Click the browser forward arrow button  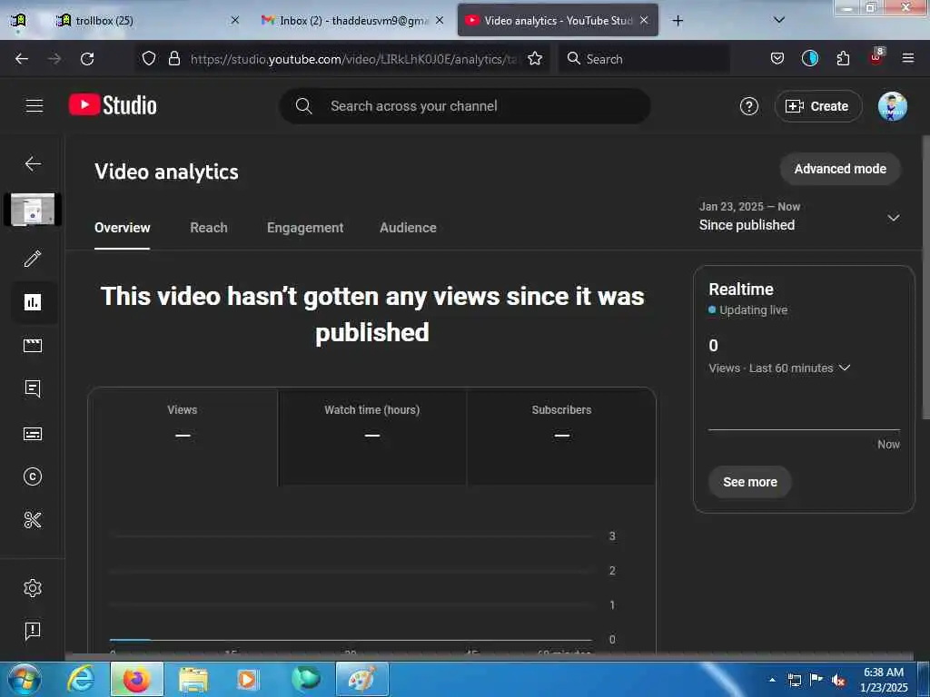click(54, 59)
